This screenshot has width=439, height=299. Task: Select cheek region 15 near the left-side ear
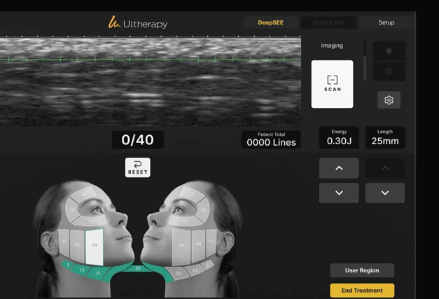pyautogui.click(x=64, y=242)
